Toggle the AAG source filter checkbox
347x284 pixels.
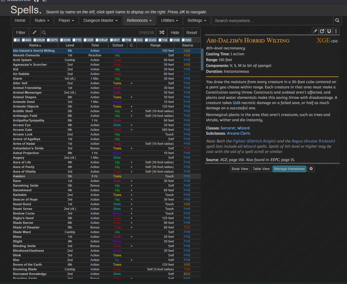coord(26,40)
